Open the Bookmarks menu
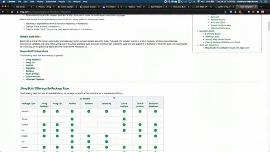This screenshot has height=152, width=270. pyautogui.click(x=51, y=2)
